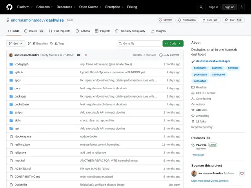Screen dimensions: 251x188
Task: Open the appearance settings icon next to Sign up
Action: (242, 7)
